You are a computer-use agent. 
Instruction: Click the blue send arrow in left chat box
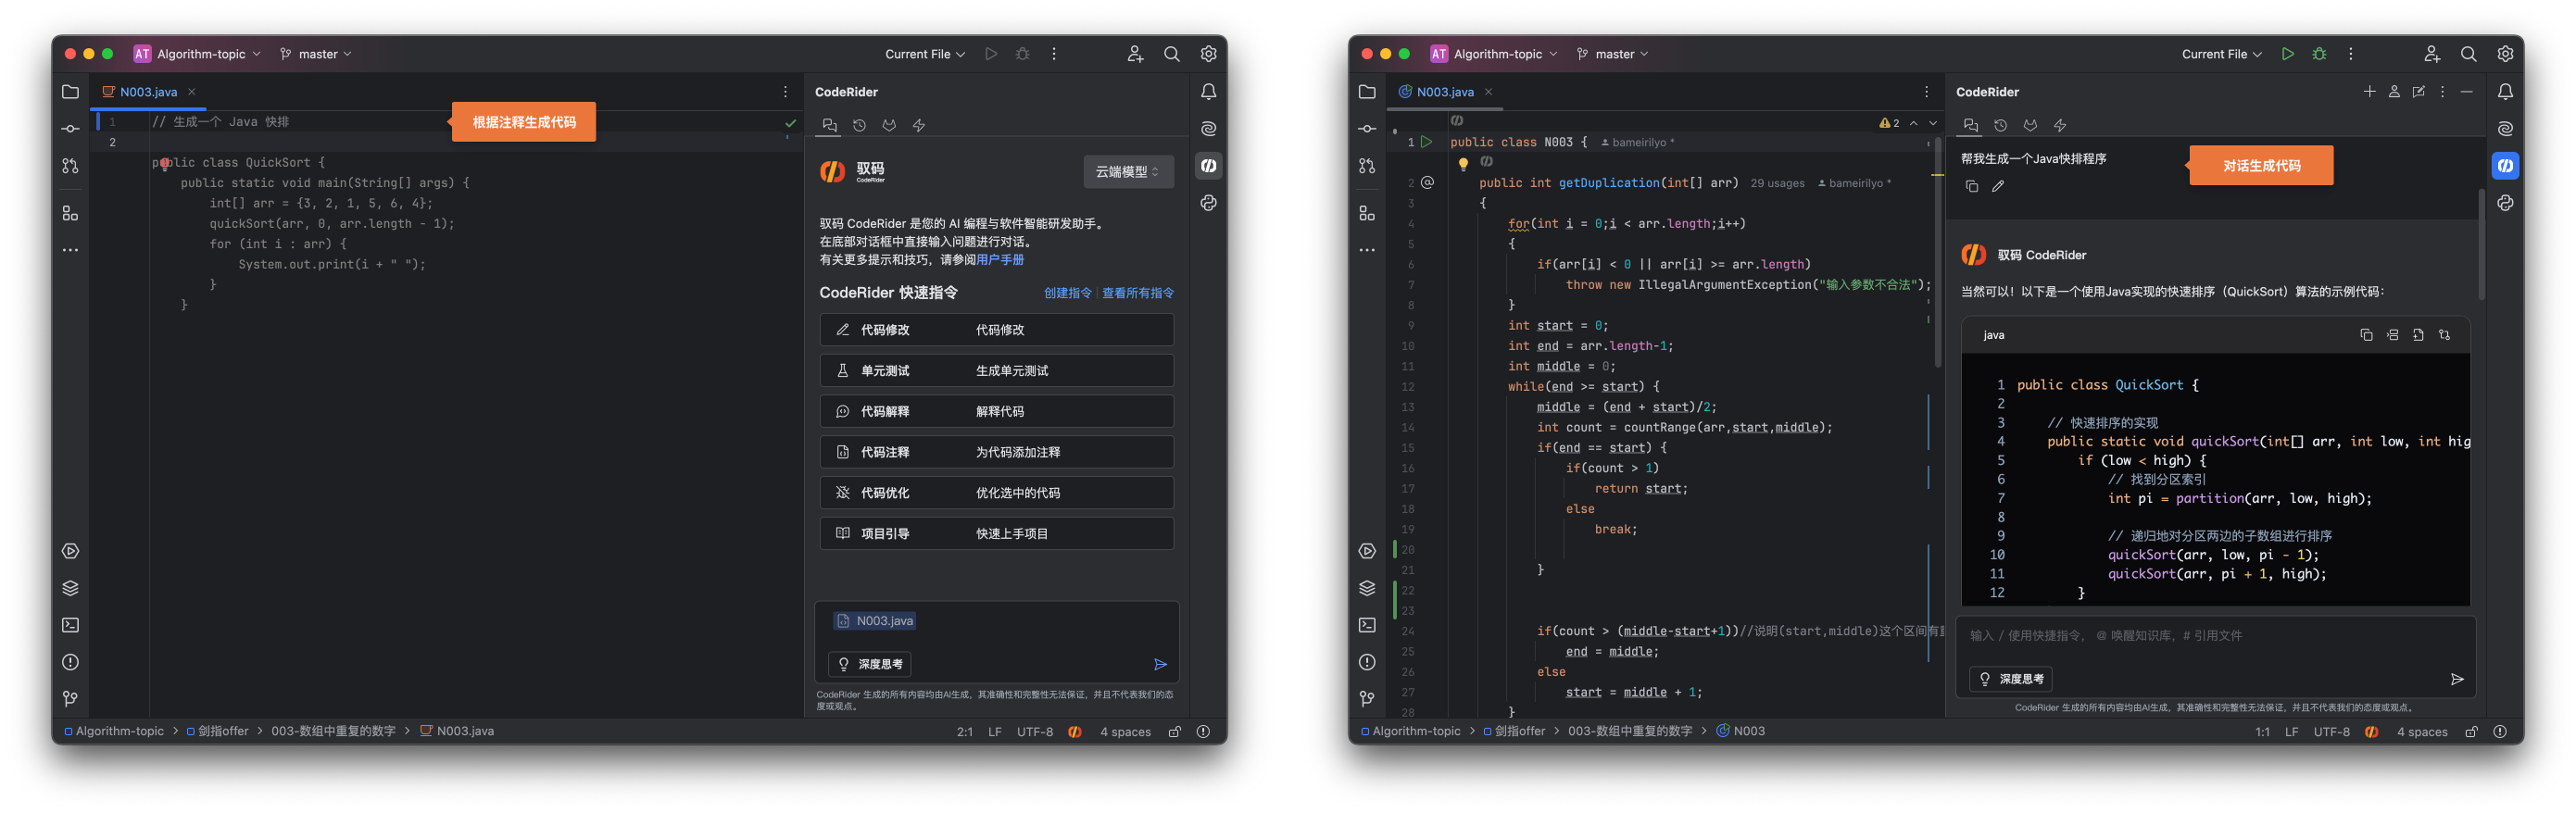(x=1160, y=664)
